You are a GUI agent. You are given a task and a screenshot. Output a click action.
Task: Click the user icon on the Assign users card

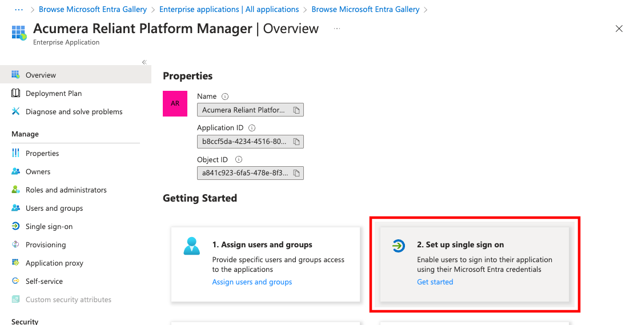click(x=192, y=246)
